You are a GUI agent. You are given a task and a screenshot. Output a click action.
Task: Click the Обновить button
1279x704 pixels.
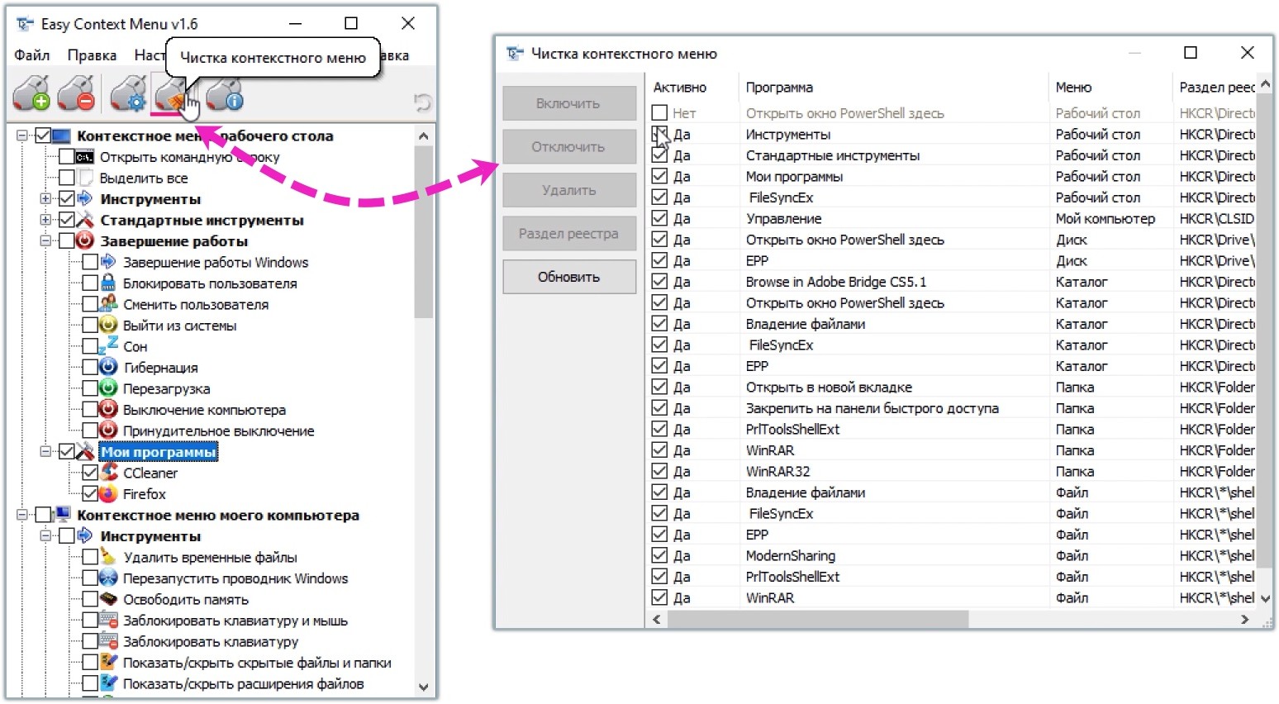[x=569, y=277]
